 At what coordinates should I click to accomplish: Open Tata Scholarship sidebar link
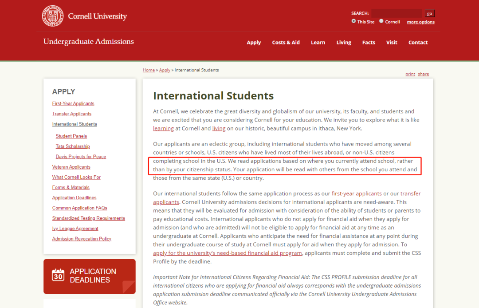click(73, 146)
